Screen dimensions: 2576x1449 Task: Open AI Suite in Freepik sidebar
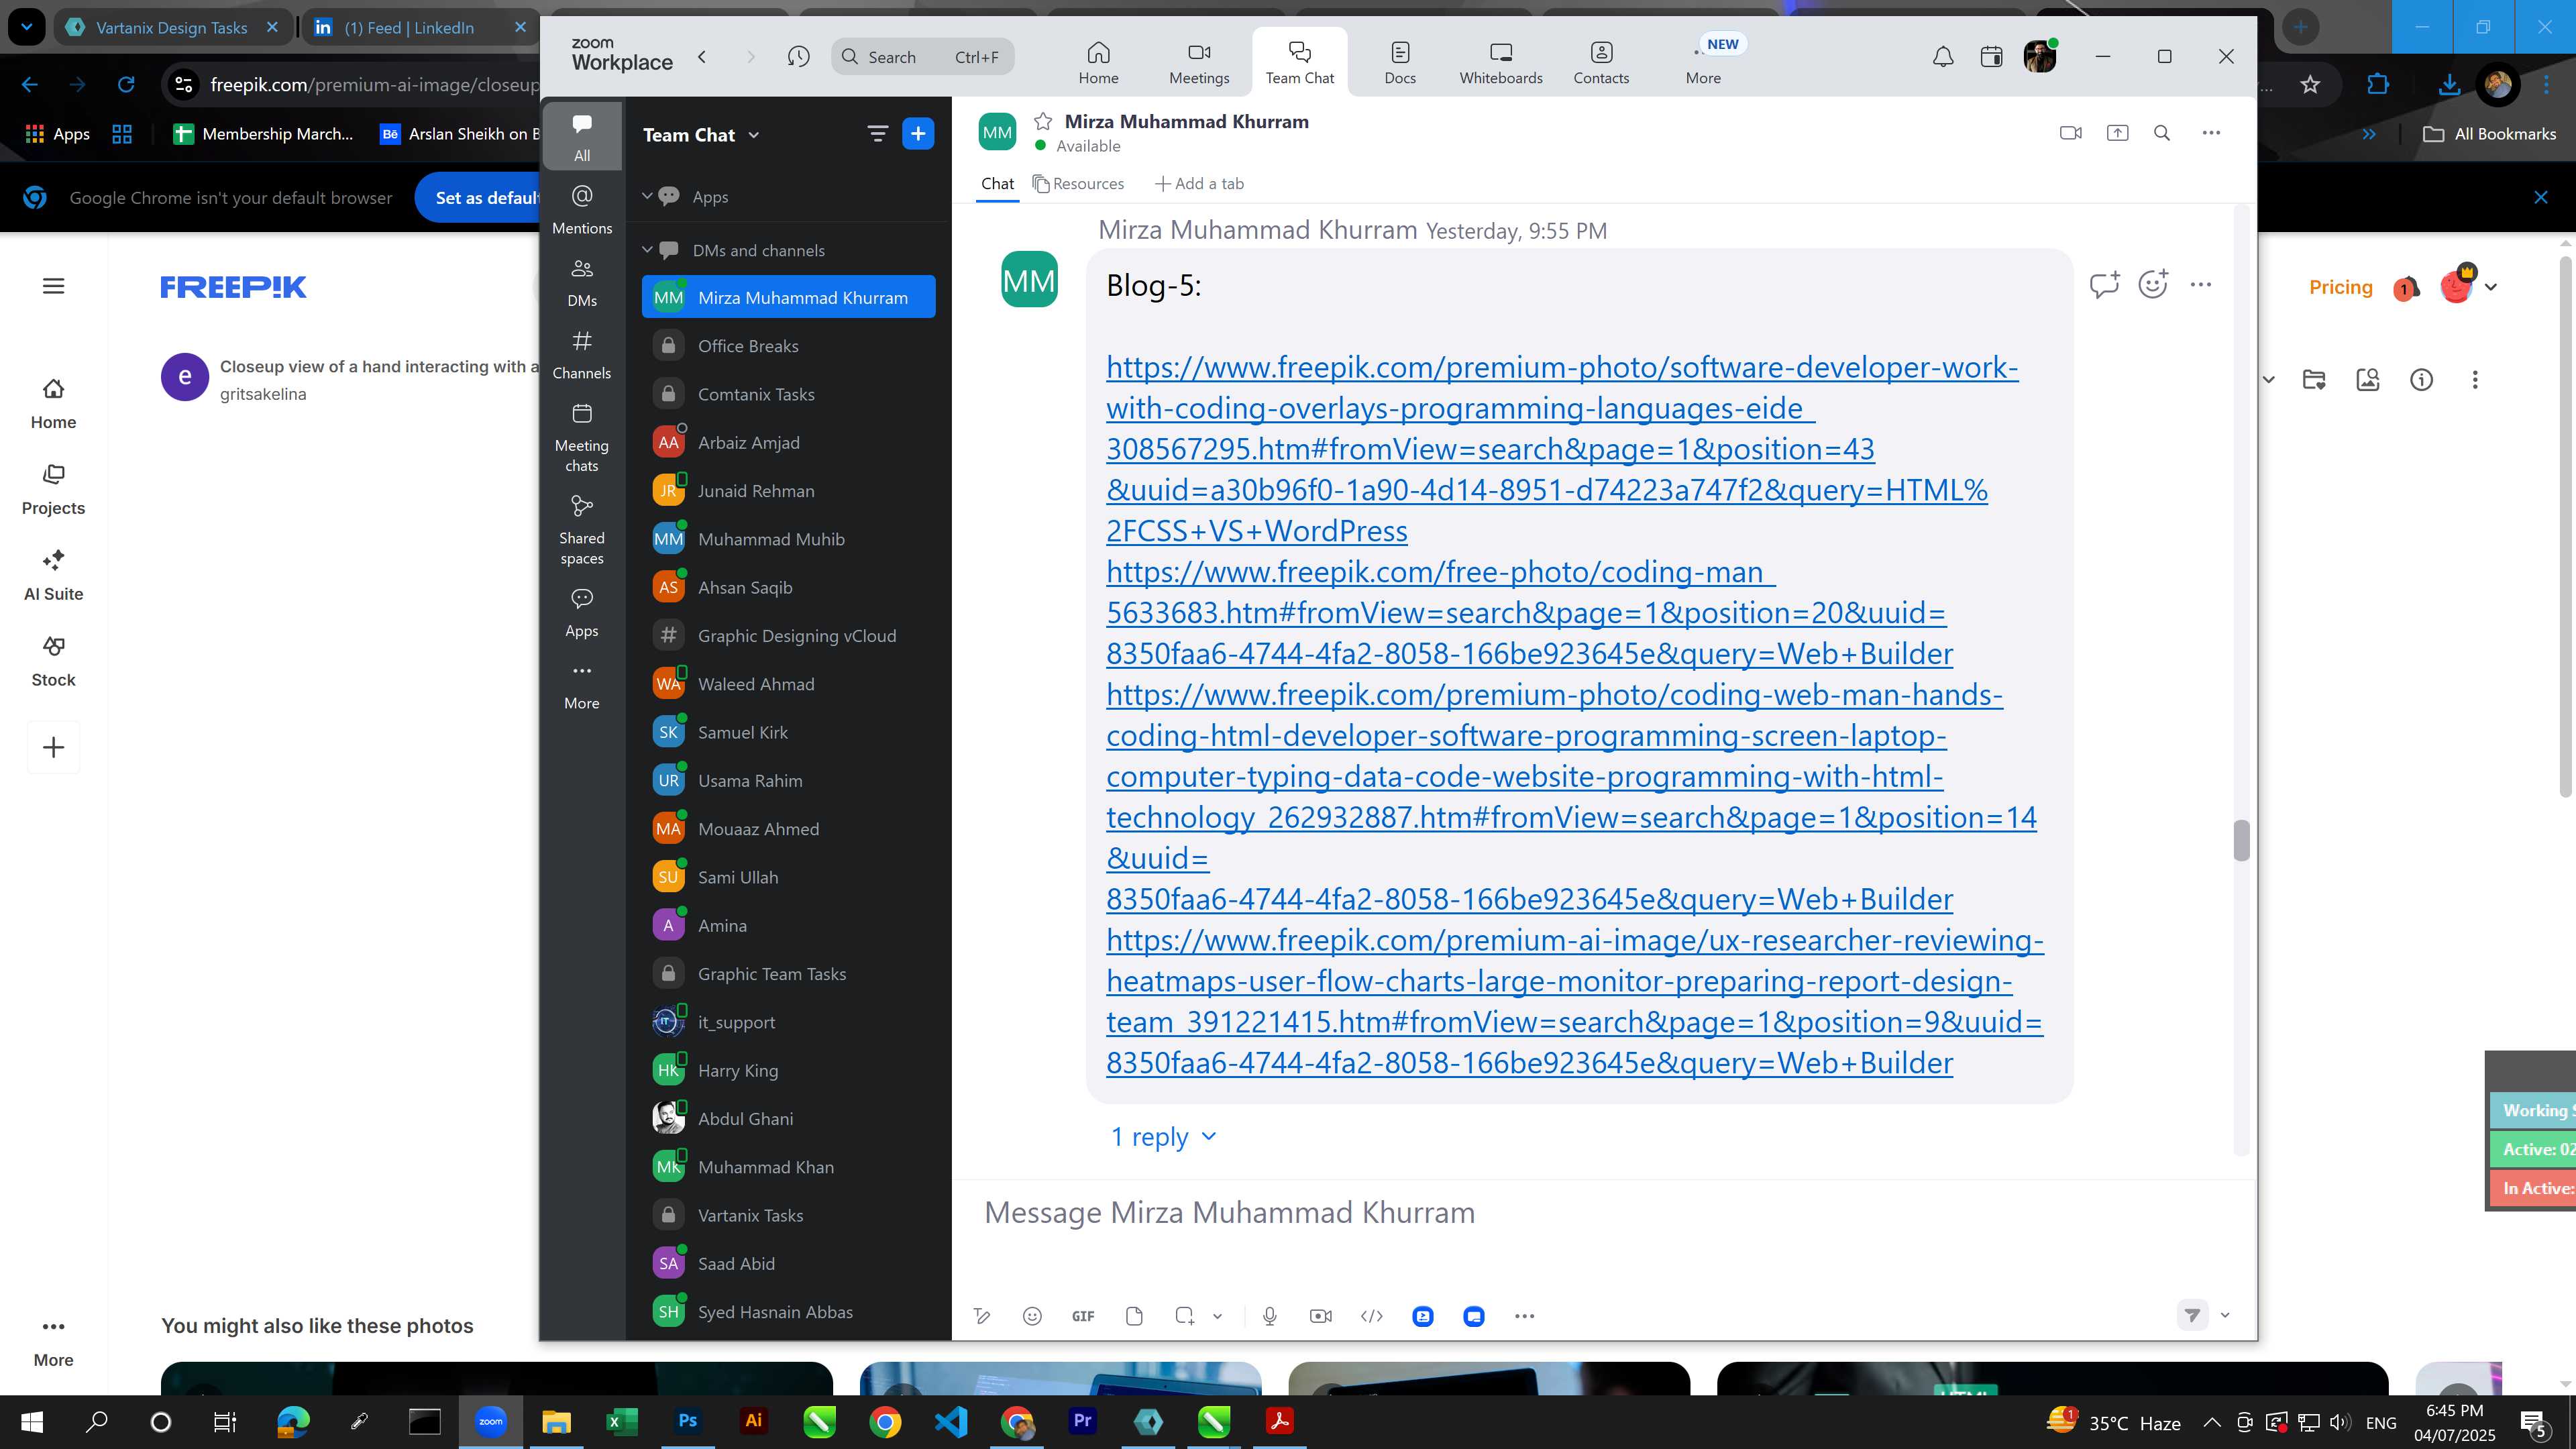tap(54, 575)
